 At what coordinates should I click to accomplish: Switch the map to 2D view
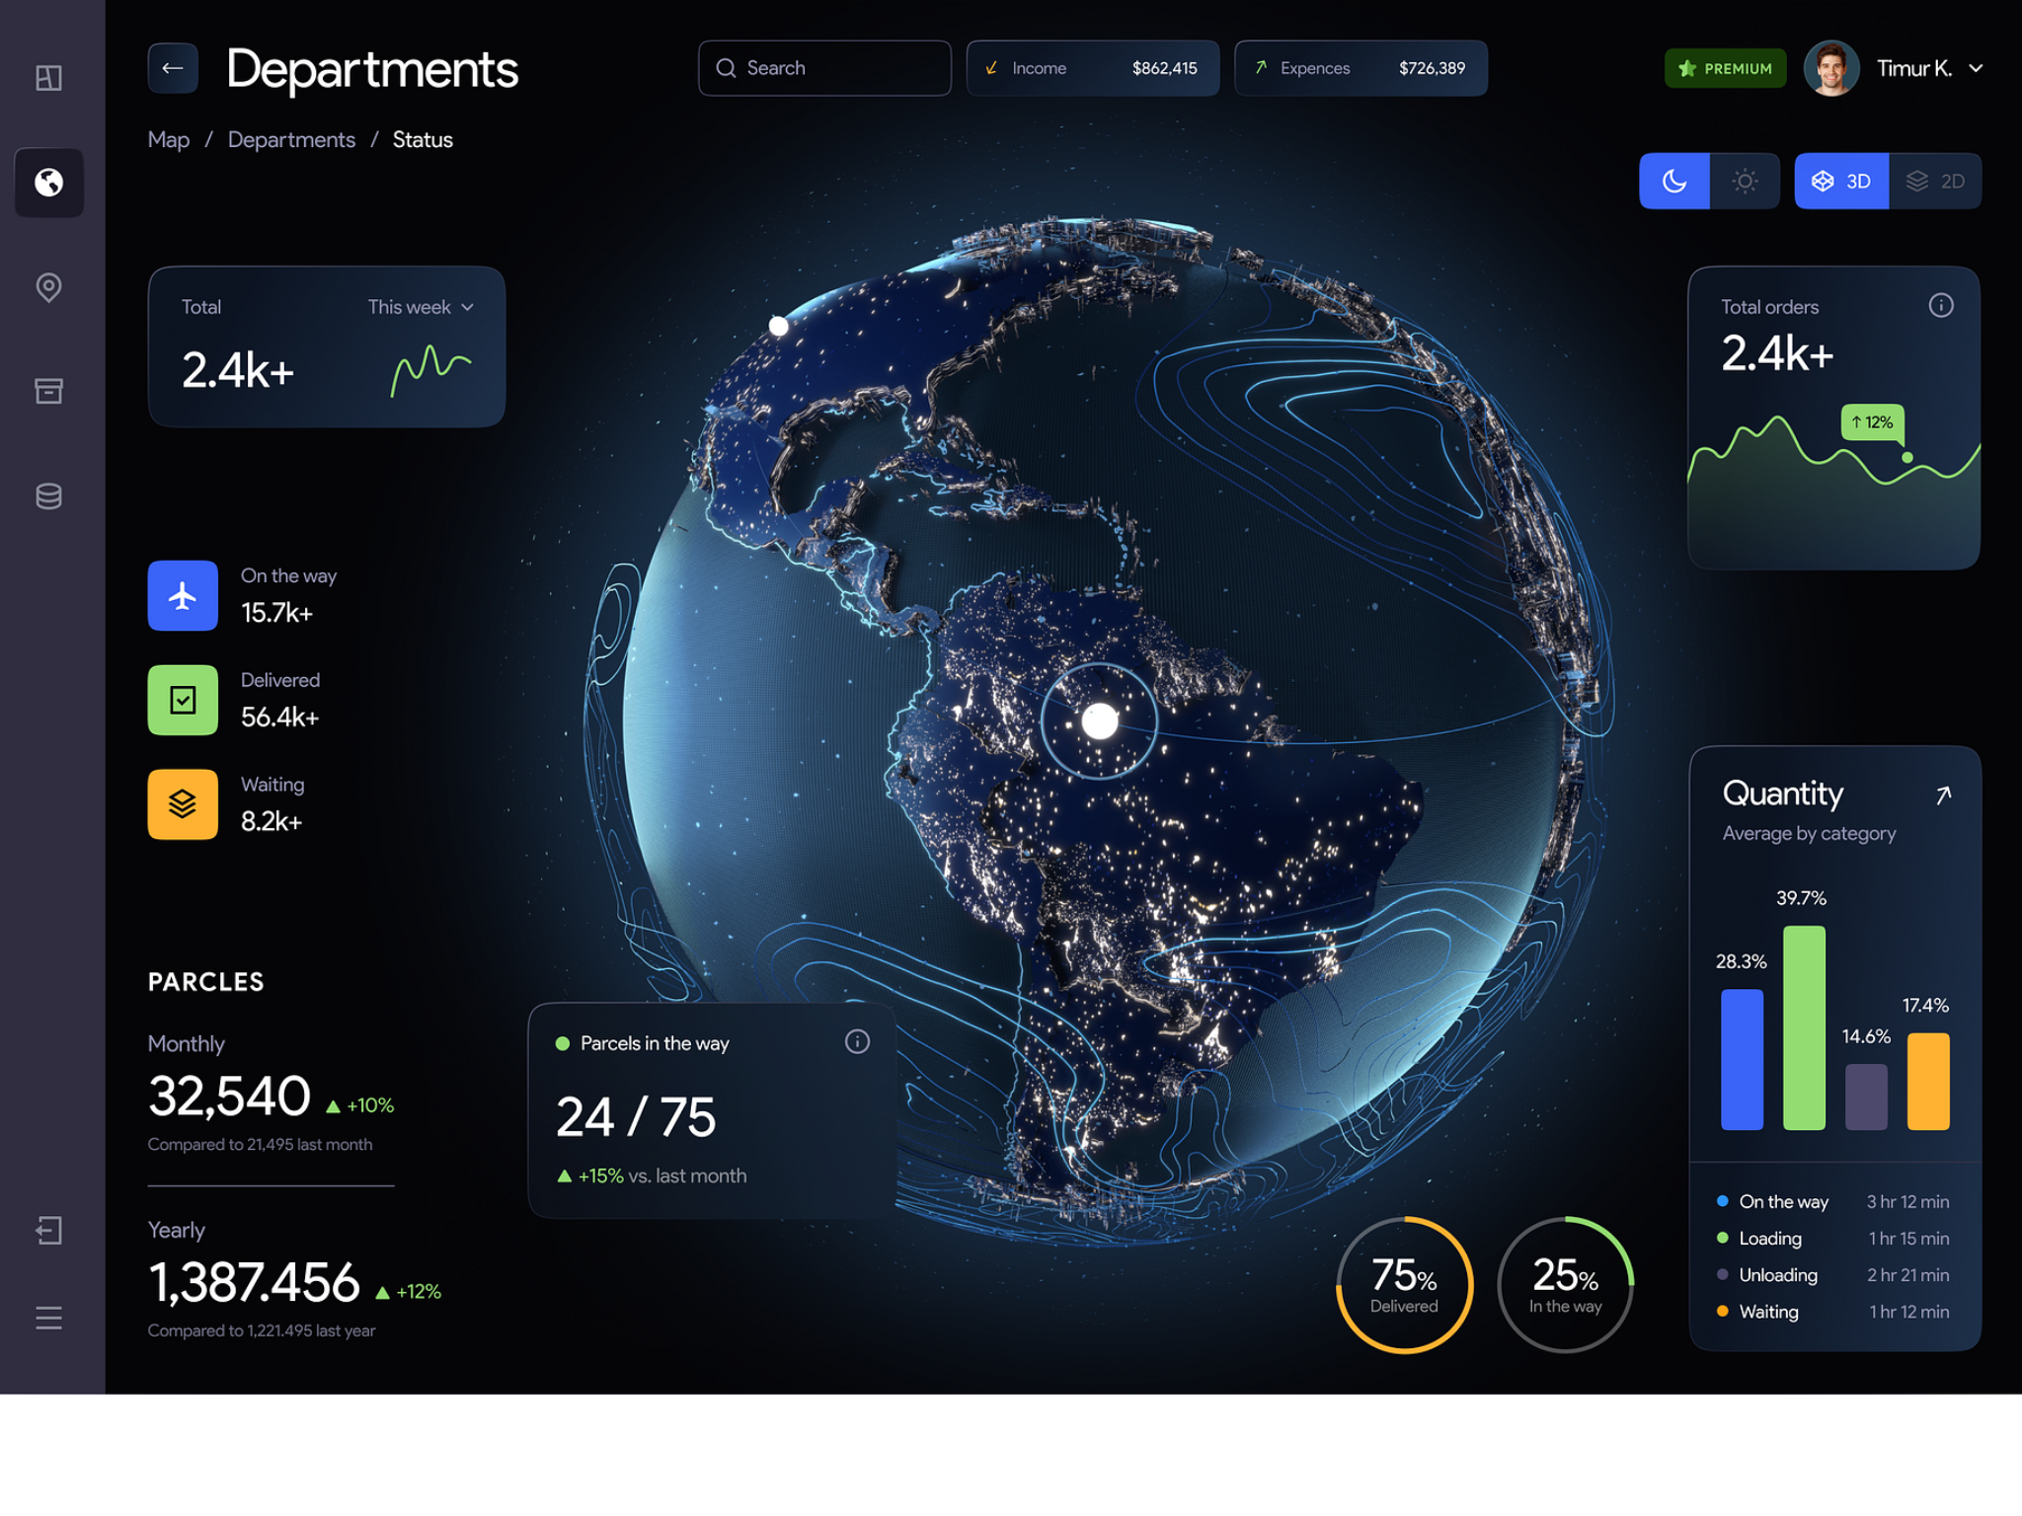(x=1934, y=181)
